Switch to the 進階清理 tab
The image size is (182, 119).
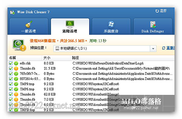click(70, 27)
